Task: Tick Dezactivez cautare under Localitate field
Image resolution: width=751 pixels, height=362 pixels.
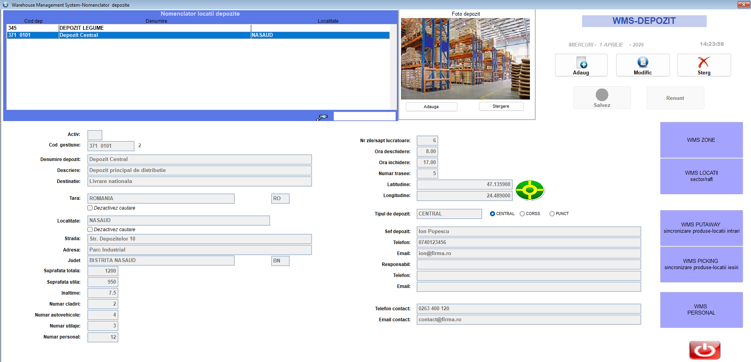Action: click(90, 230)
